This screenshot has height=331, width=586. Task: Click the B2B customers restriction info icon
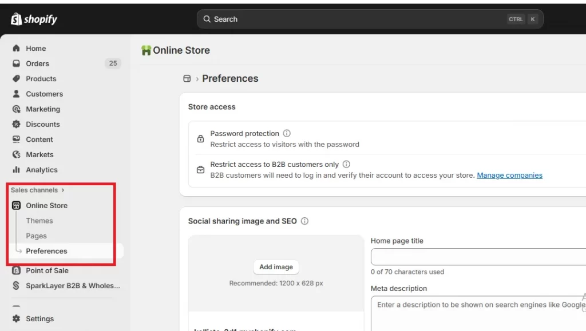347,164
